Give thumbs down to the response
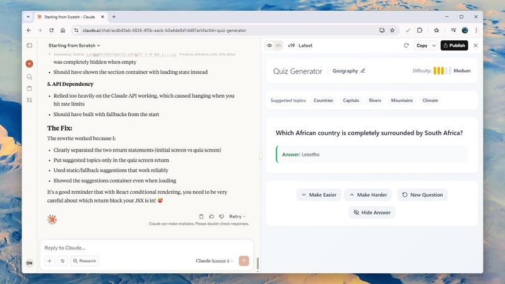505x284 pixels. click(x=222, y=216)
